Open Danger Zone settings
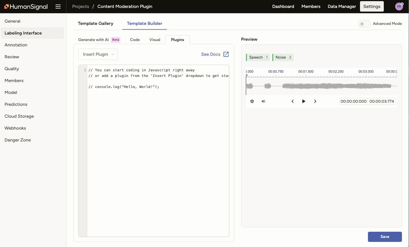This screenshot has width=409, height=247. (x=33, y=140)
